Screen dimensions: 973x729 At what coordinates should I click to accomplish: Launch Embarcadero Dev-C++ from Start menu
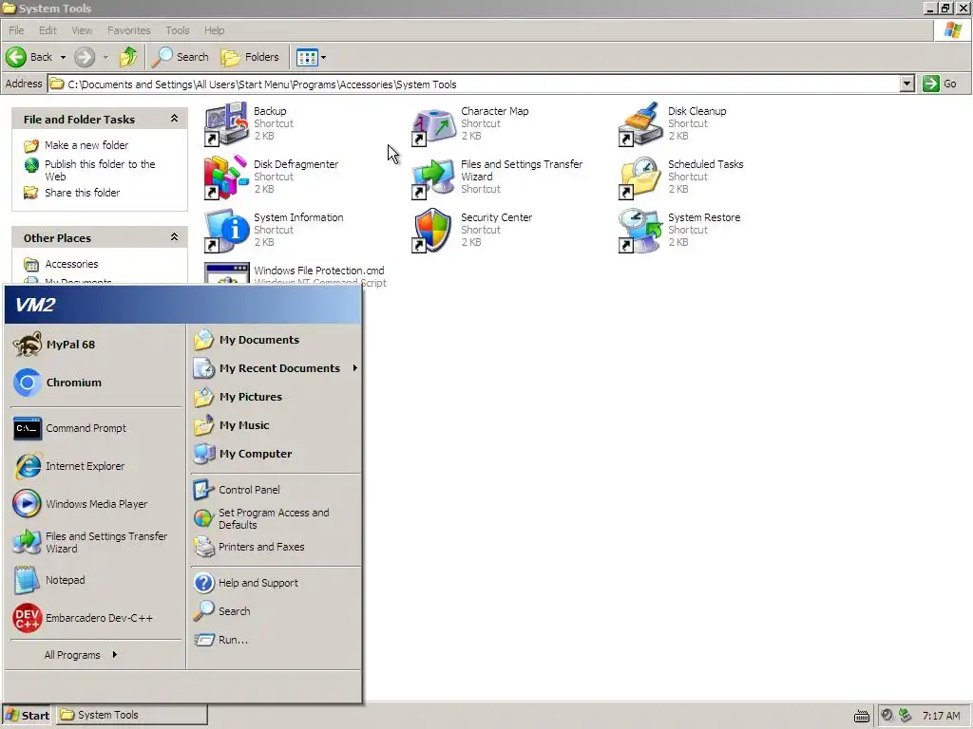(96, 618)
